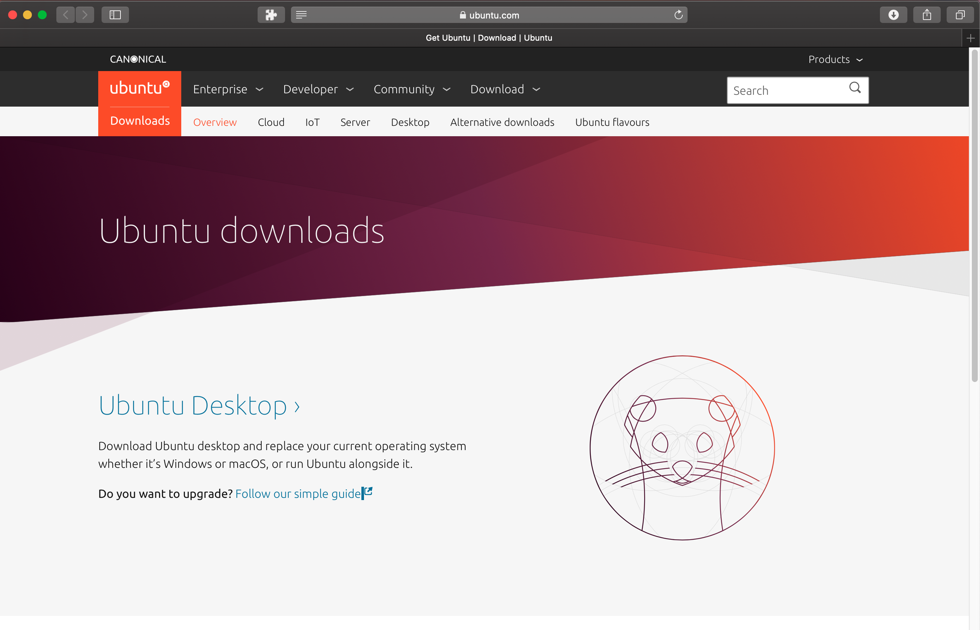Select the Server tab
The image size is (980, 630).
pos(355,122)
